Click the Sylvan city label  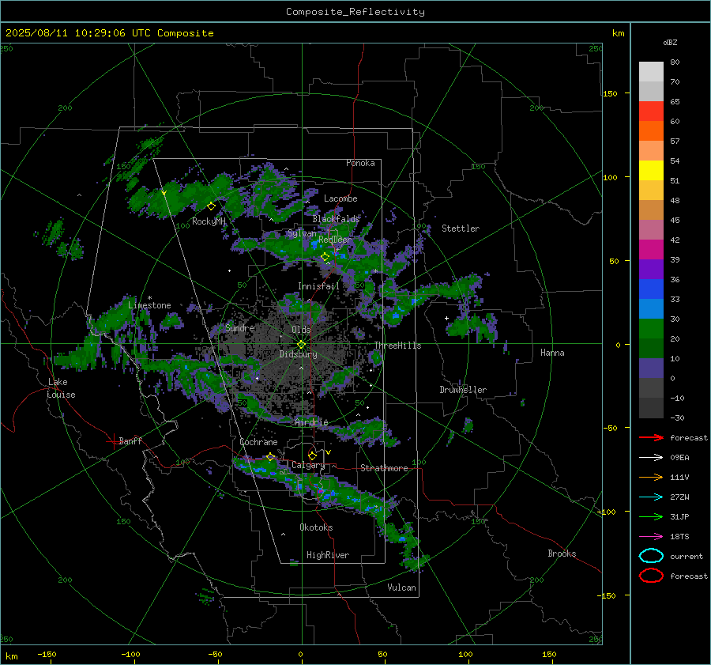tap(302, 233)
